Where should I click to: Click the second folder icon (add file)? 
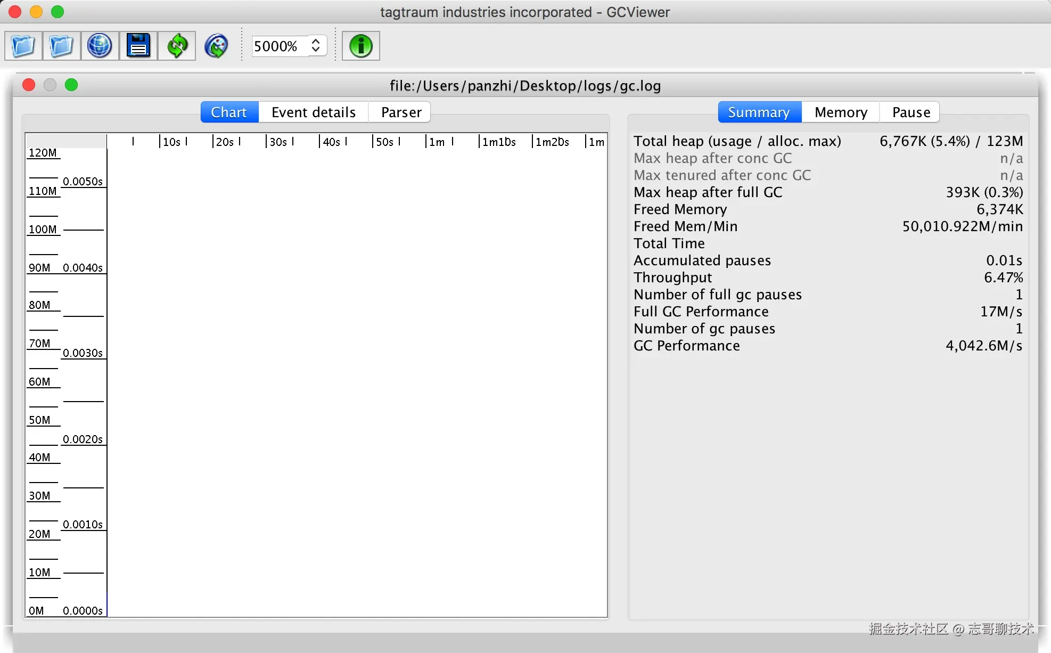click(x=62, y=46)
